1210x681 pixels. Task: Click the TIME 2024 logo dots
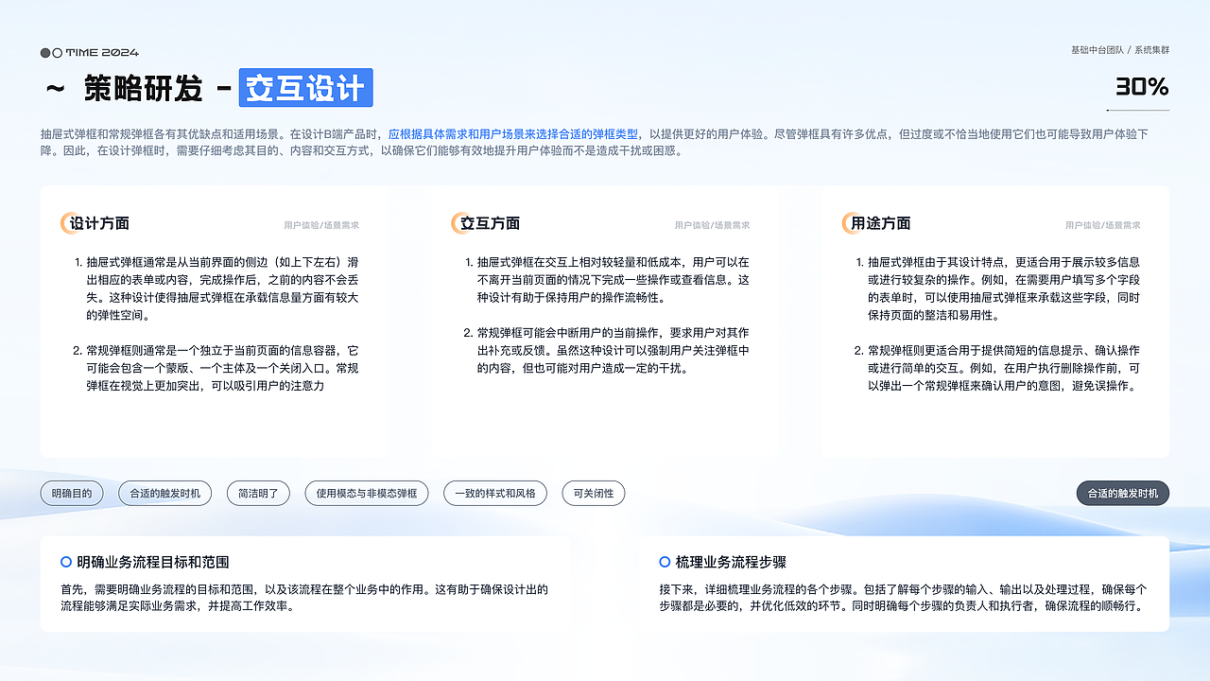pyautogui.click(x=52, y=53)
